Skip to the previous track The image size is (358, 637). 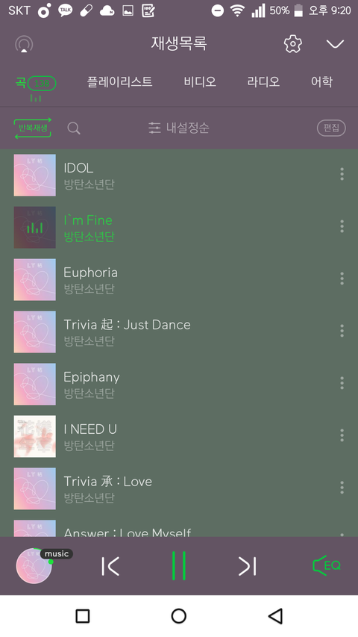click(110, 566)
